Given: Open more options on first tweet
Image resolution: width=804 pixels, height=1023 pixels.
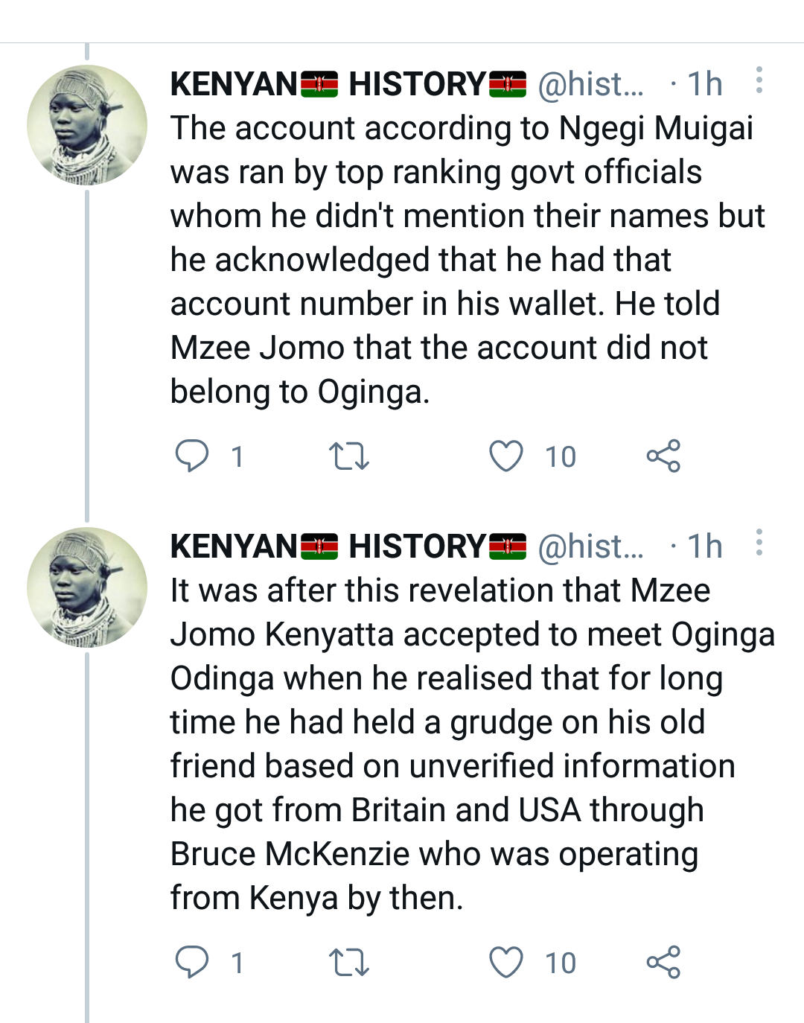Looking at the screenshot, I should coord(759,80).
